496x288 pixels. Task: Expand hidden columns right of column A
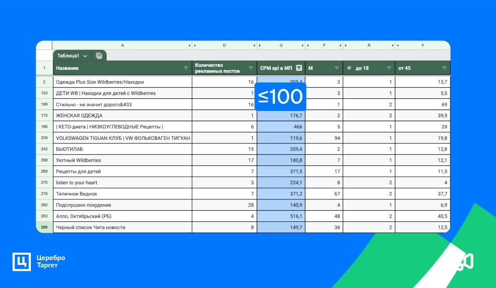coord(190,45)
